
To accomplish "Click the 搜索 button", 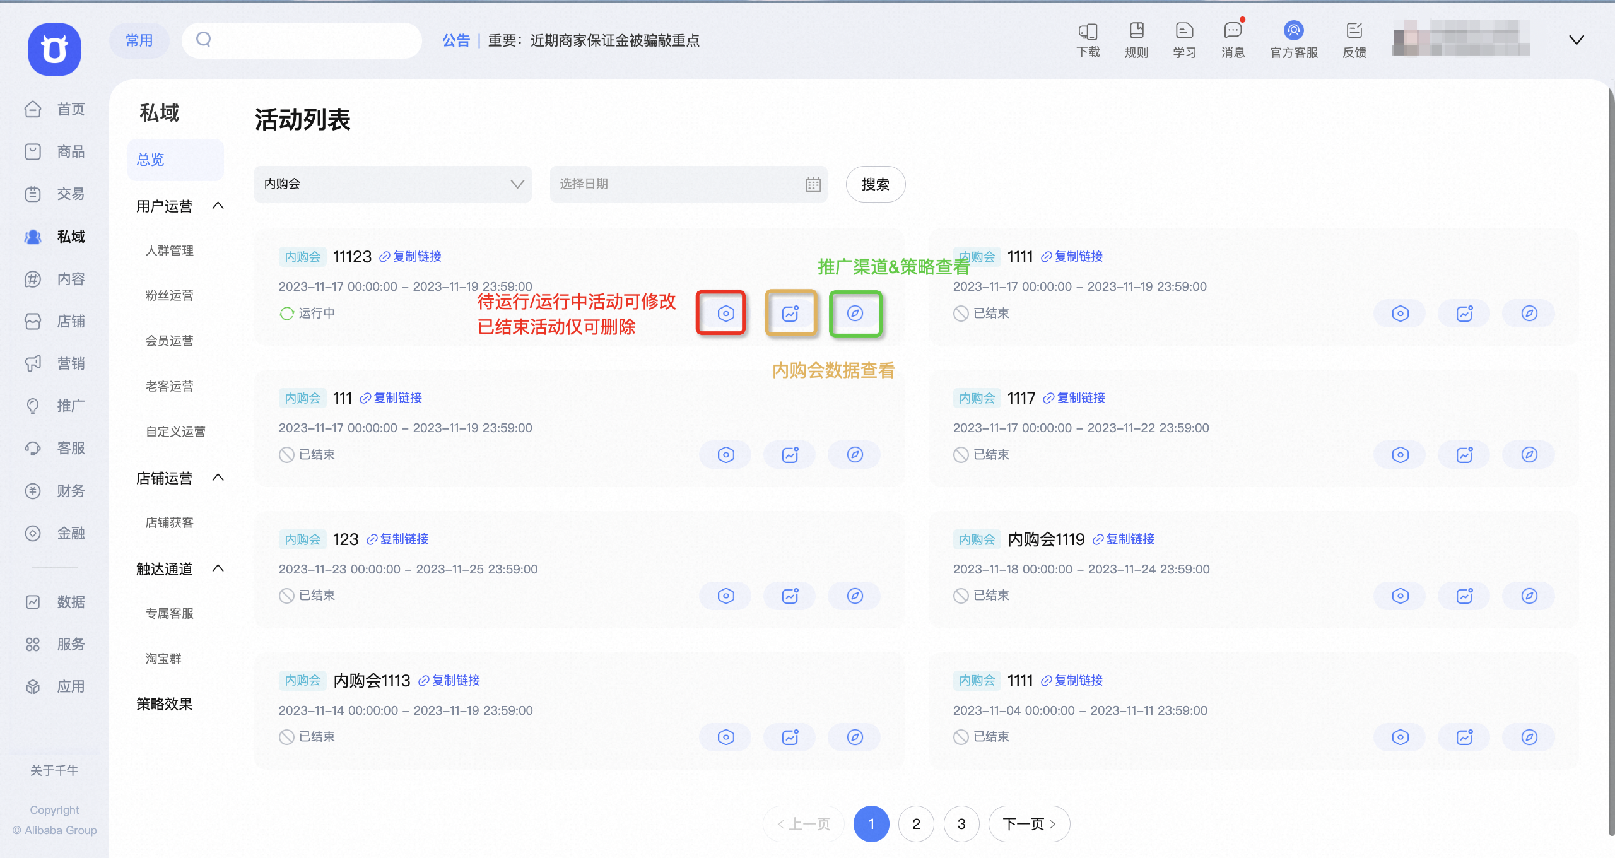I will (876, 184).
